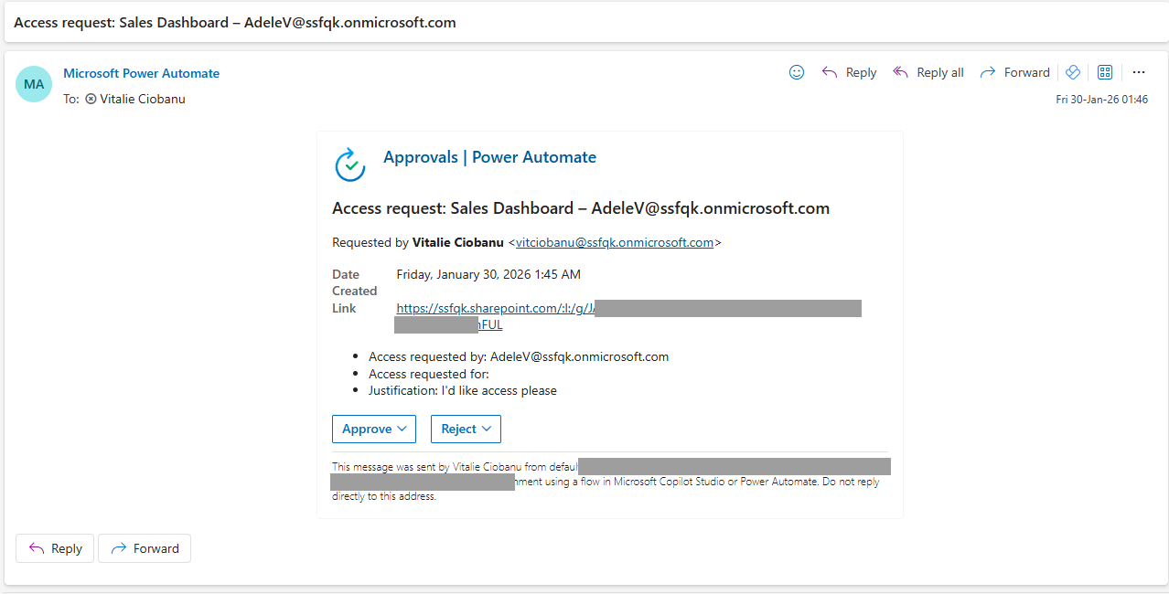1169x594 pixels.
Task: Open the ssfqk.sharepoint.com link
Action: [x=497, y=308]
